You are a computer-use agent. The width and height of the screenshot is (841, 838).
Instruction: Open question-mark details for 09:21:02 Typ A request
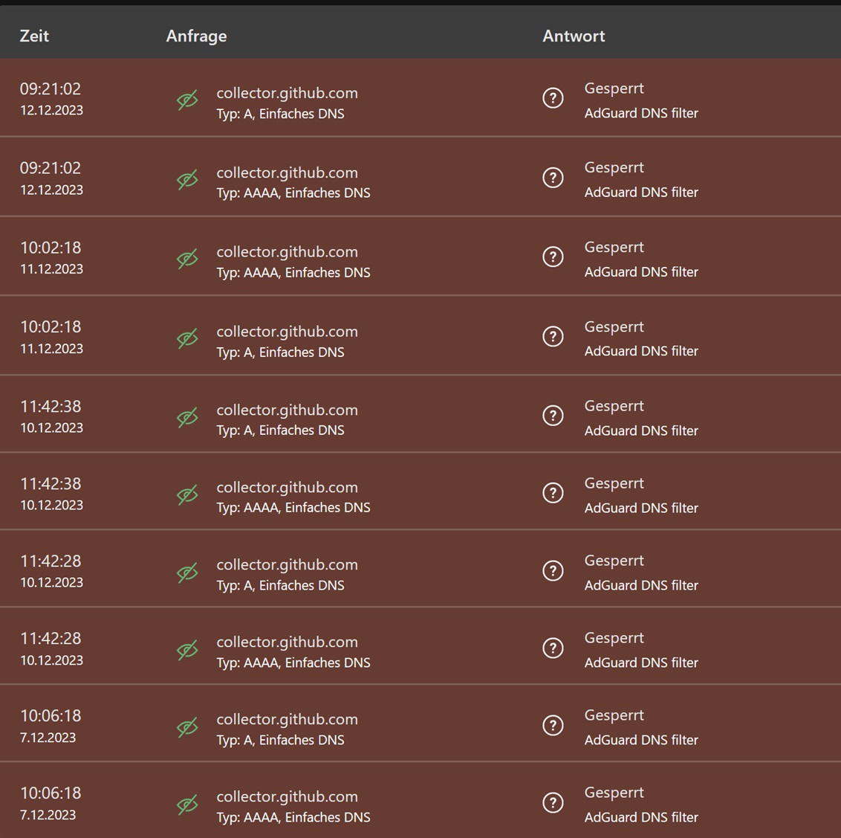tap(553, 97)
